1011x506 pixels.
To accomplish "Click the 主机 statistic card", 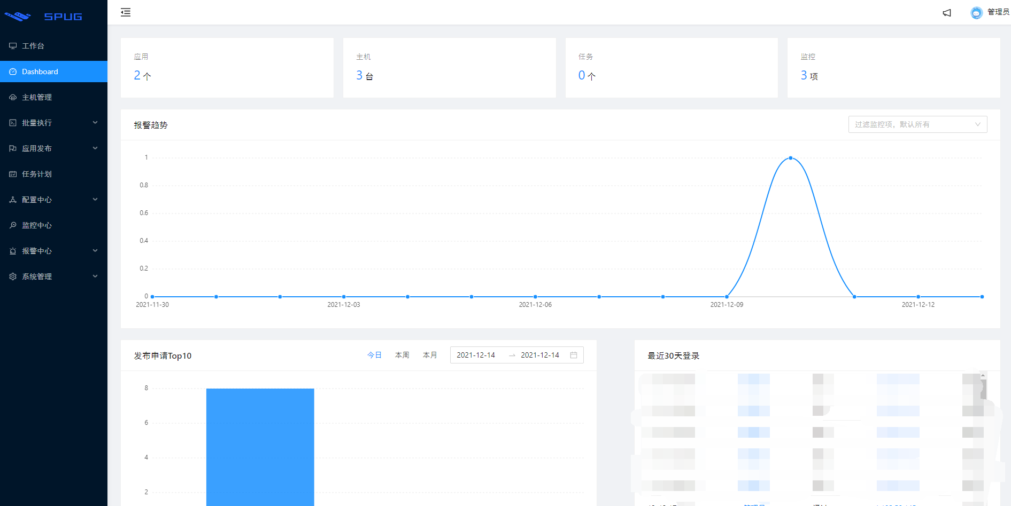I will click(450, 68).
